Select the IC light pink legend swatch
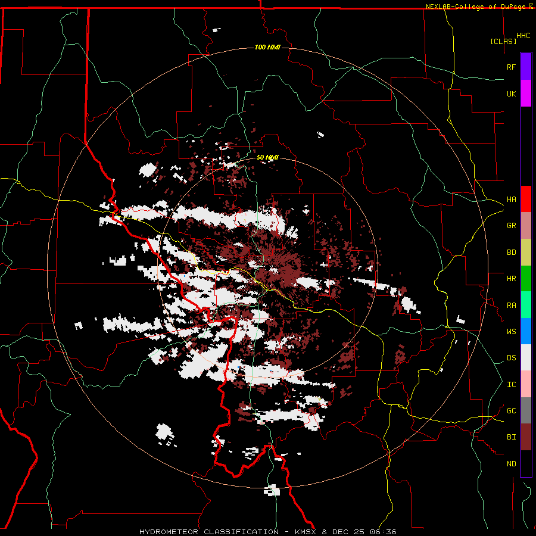The width and height of the screenshot is (536, 536). click(x=526, y=384)
